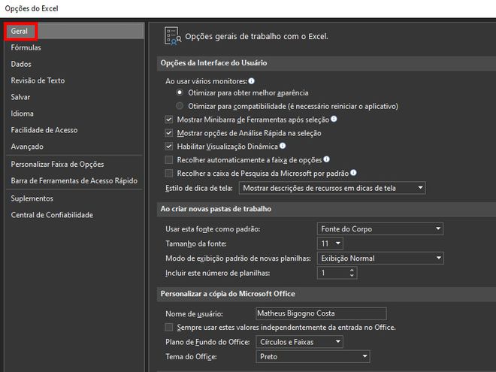Click the general options icon in header
This screenshot has height=372, width=496.
[172, 36]
